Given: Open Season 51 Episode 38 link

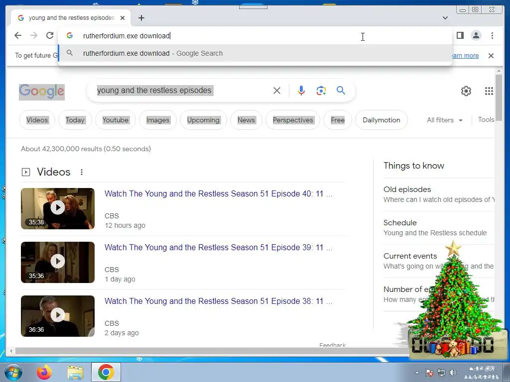Looking at the screenshot, I should (218, 301).
